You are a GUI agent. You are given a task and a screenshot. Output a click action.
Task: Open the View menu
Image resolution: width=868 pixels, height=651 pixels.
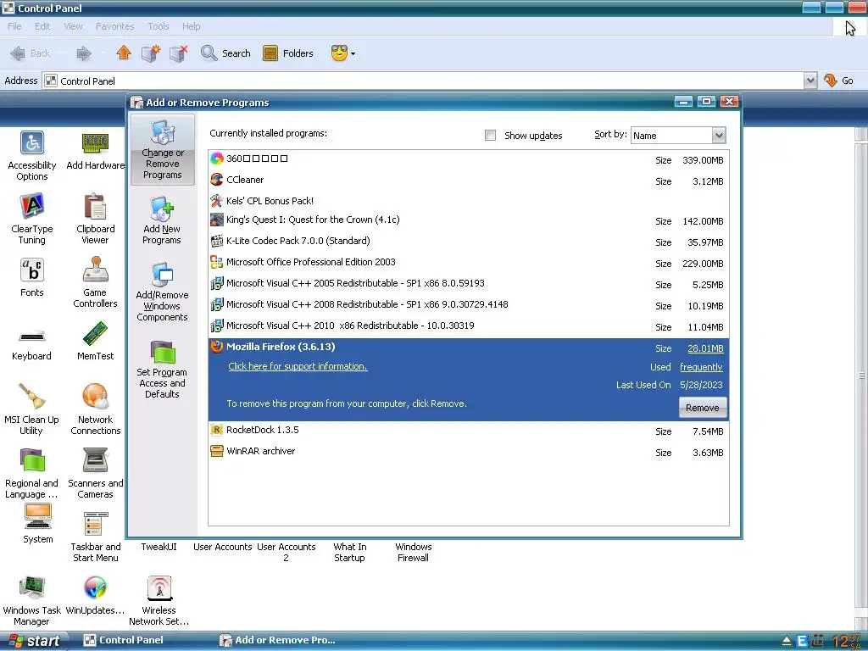(x=73, y=26)
